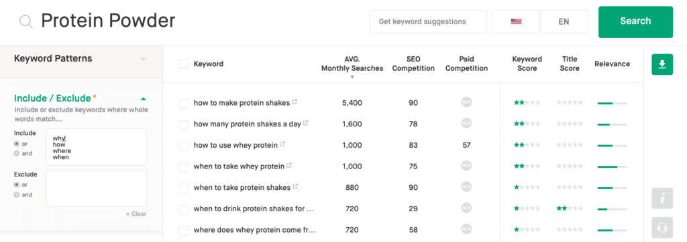
Task: Select the Exclude 'and' radio button
Action: pos(17,195)
